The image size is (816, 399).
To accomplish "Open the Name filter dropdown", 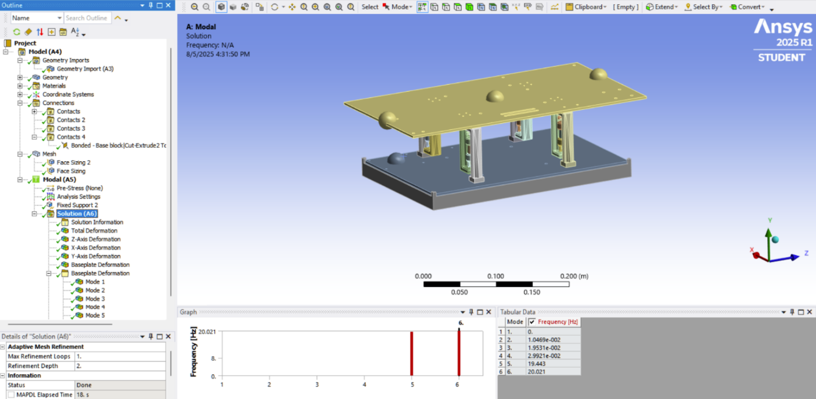I will (59, 18).
